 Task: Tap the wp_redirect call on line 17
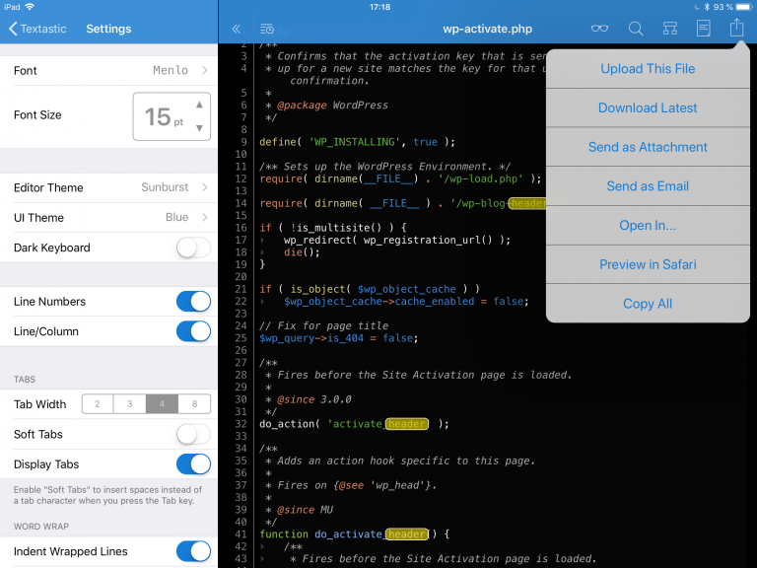click(x=397, y=240)
